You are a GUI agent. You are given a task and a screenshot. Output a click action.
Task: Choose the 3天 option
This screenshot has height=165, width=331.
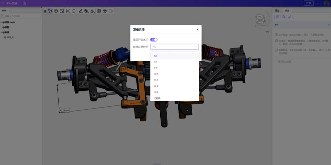(x=174, y=62)
